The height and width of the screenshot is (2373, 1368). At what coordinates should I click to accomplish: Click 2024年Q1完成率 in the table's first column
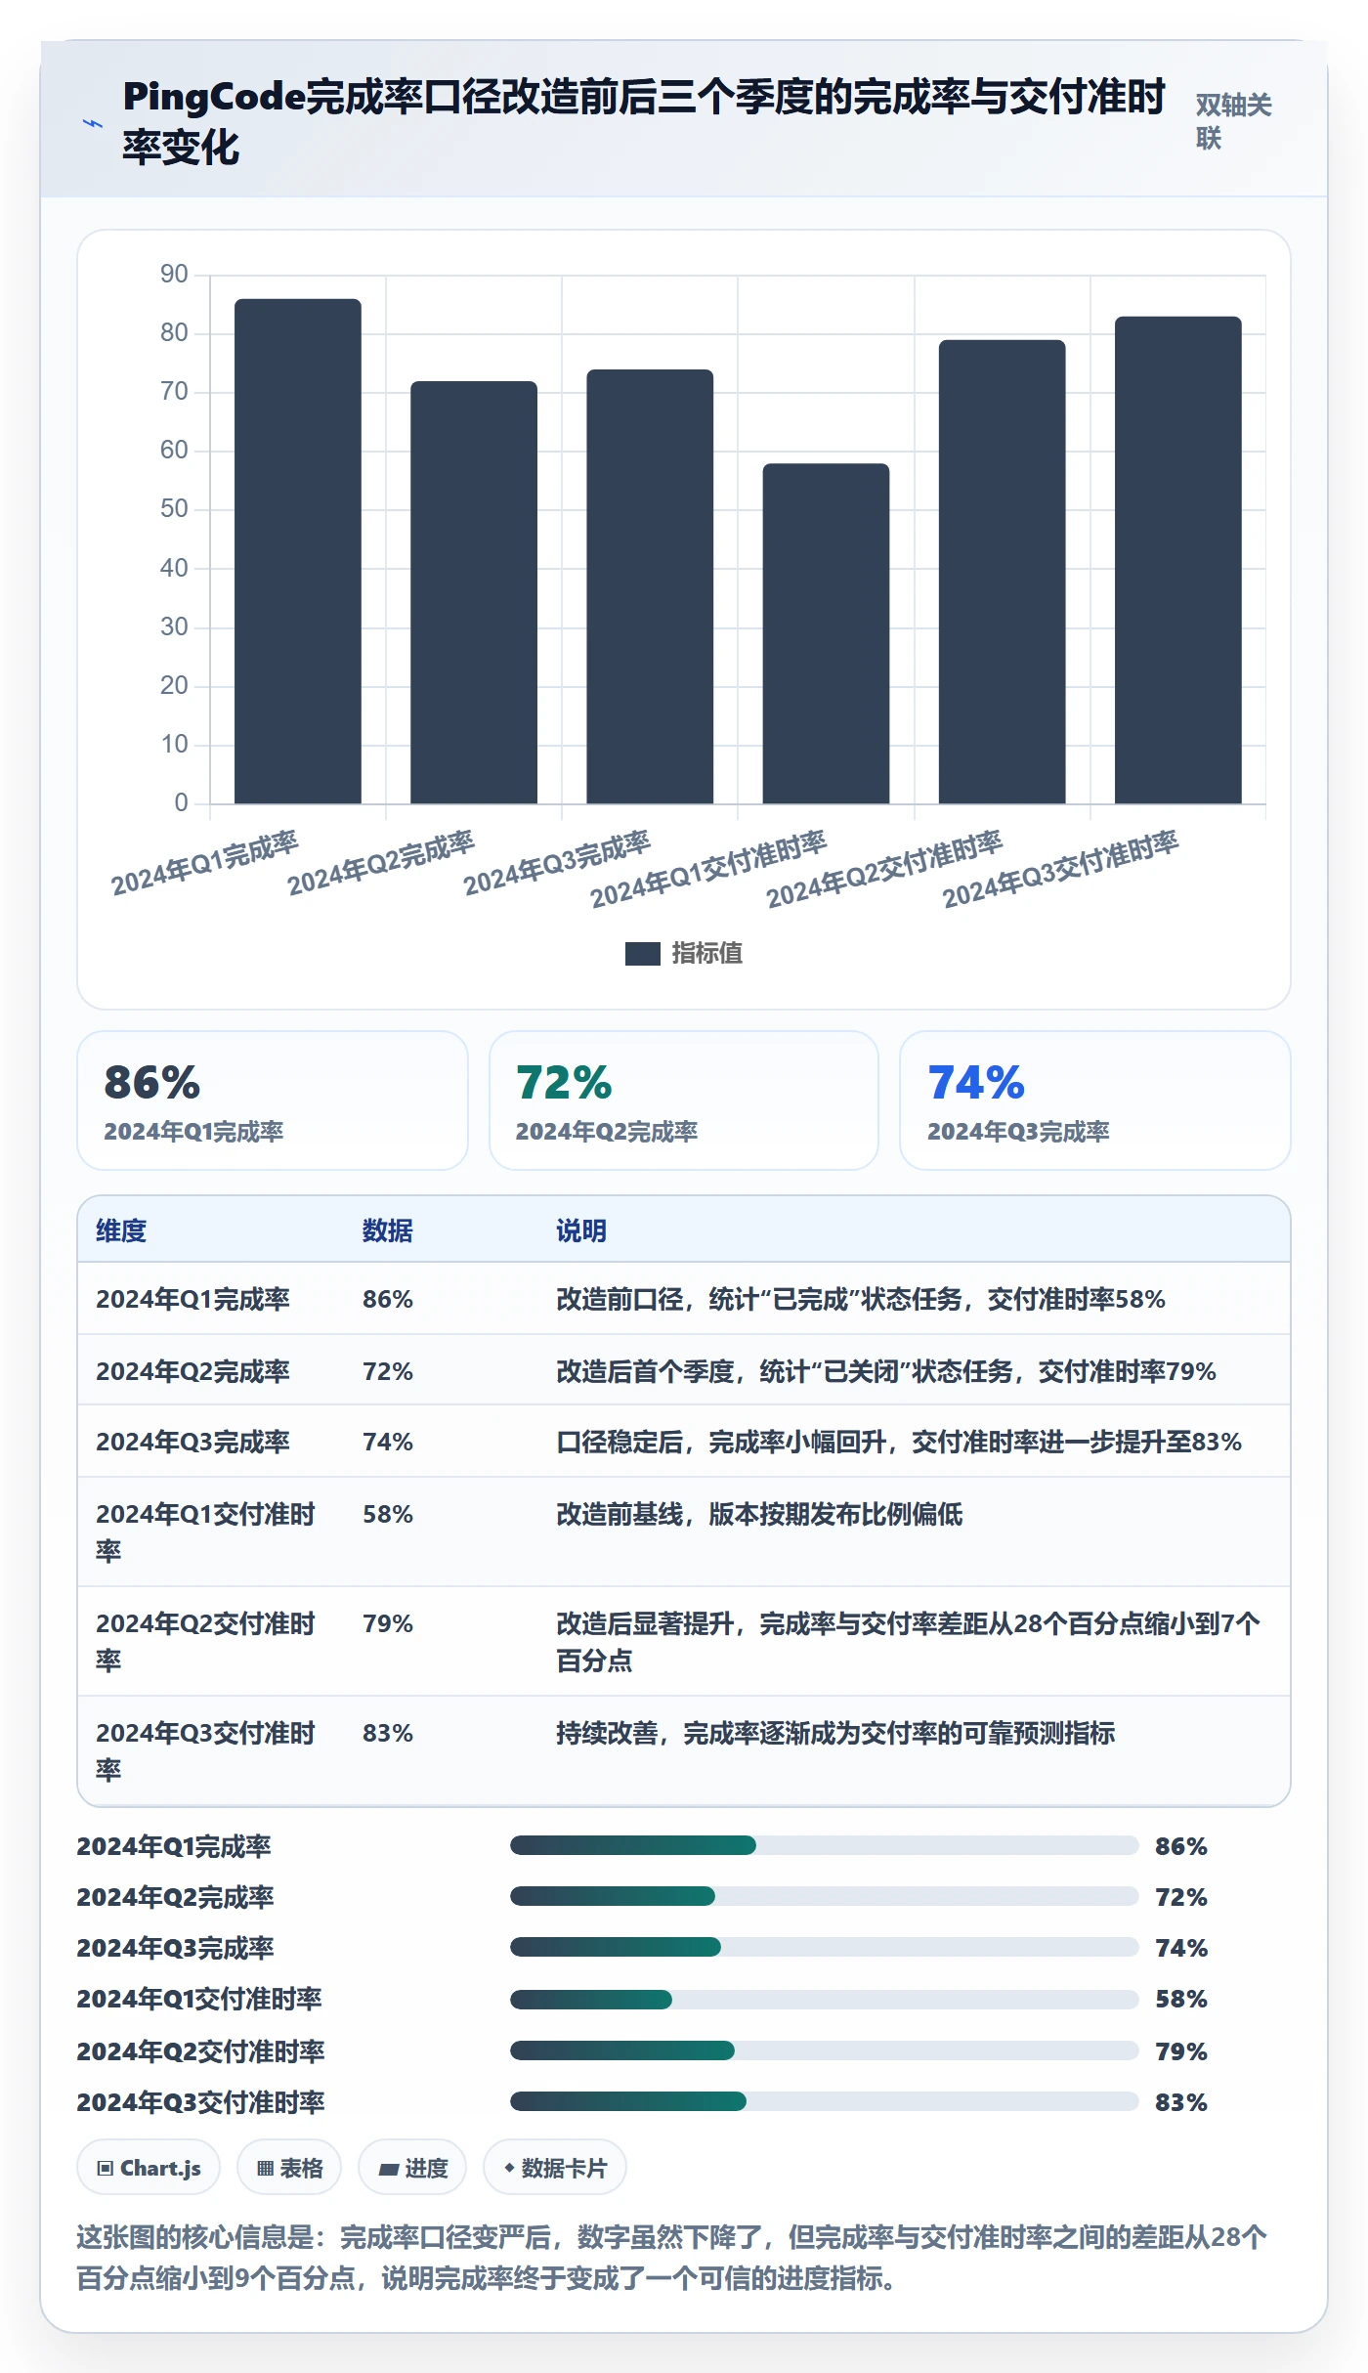click(x=192, y=1299)
